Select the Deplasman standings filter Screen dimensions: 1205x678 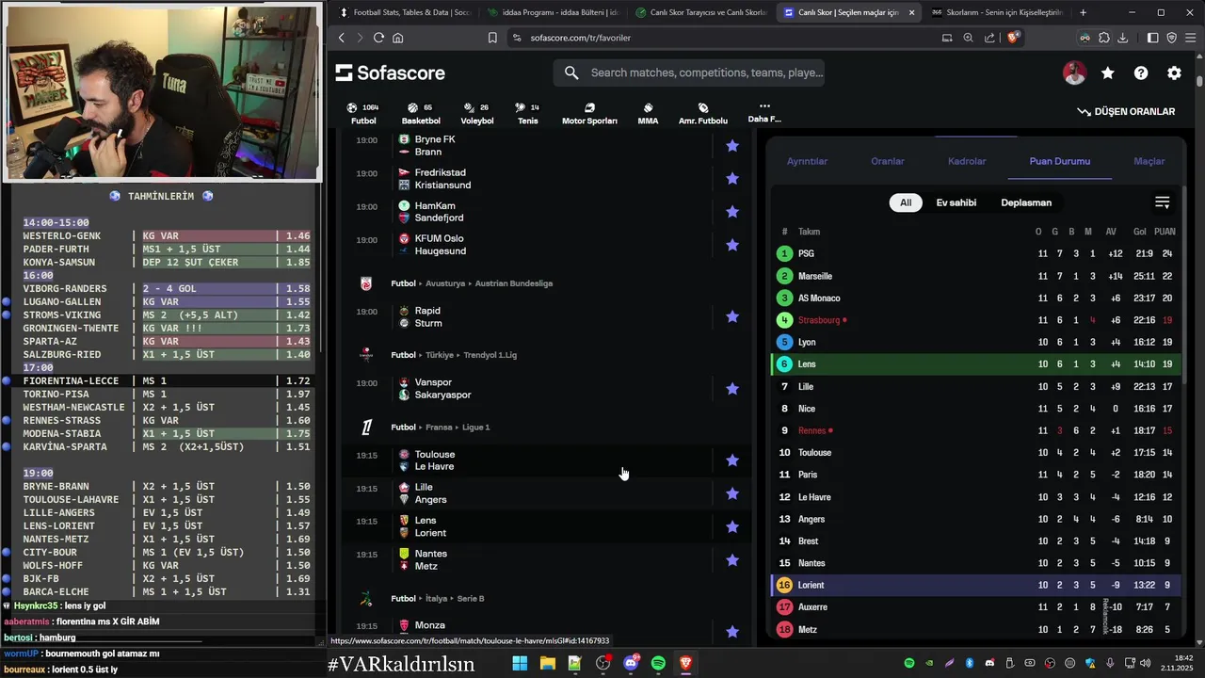(x=1026, y=202)
